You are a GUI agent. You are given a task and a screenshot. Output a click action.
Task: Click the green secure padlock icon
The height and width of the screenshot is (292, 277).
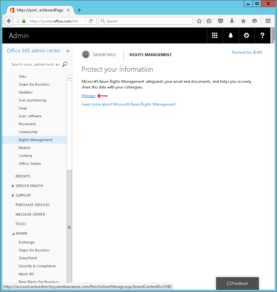[x=24, y=21]
